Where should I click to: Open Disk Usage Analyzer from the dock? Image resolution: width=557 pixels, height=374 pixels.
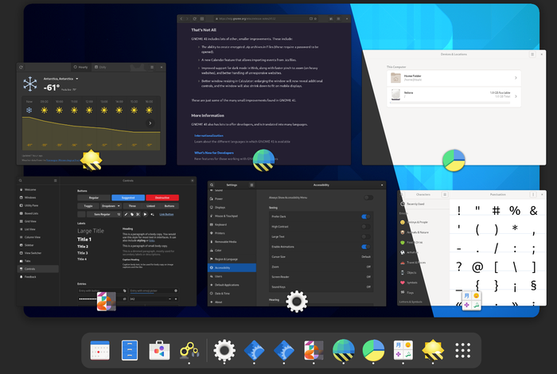click(x=373, y=350)
